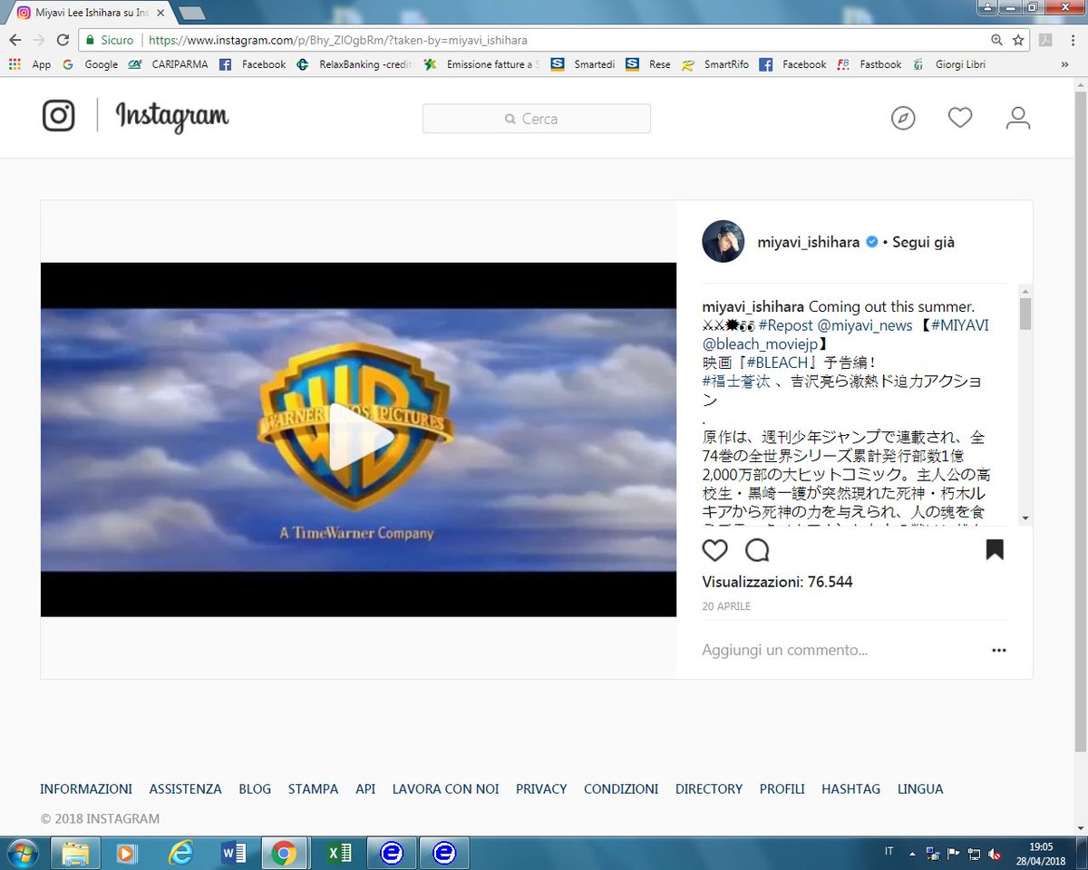Open the Smartedi bookmark
The width and height of the screenshot is (1088, 870).
click(583, 64)
